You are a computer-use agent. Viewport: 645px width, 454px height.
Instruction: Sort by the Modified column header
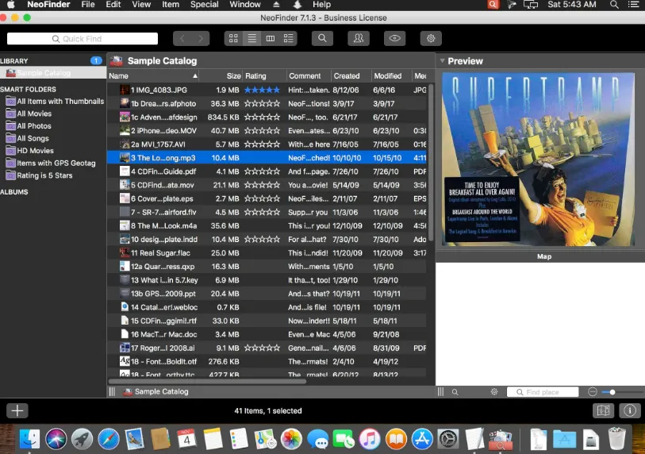tap(391, 75)
